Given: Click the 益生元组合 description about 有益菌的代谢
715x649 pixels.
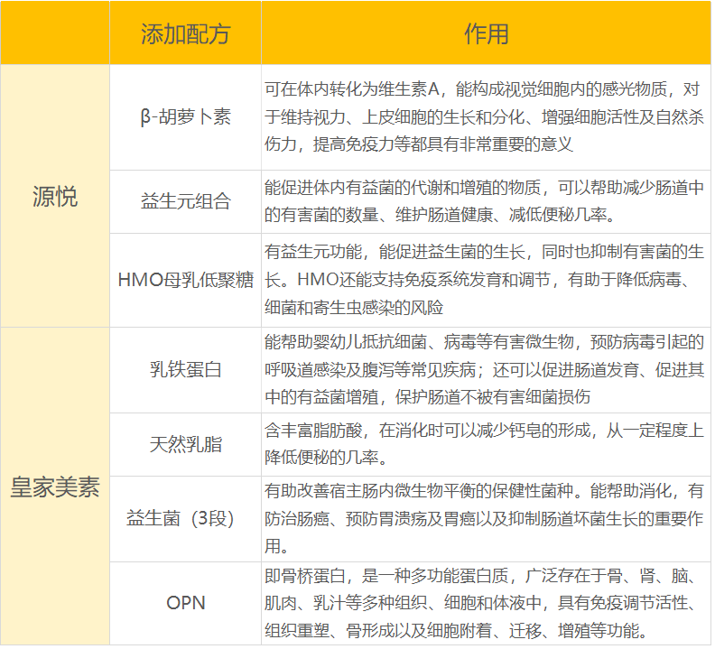Looking at the screenshot, I should coord(486,201).
